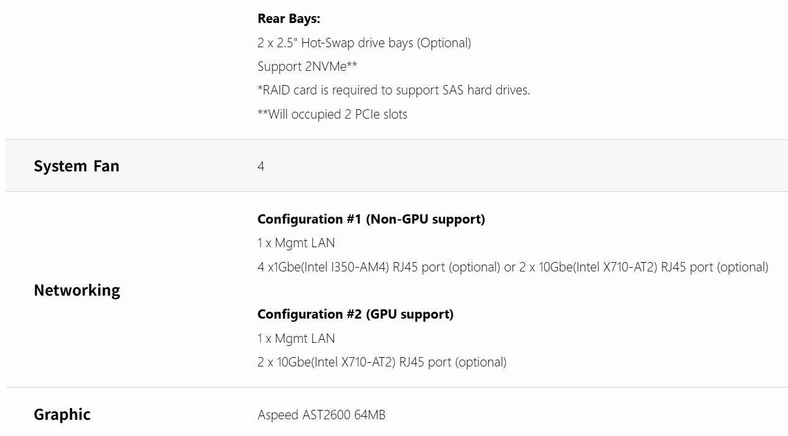Viewport: 788px width, 436px height.
Task: Click "1 x Mgmt LAN" under Configuration #1
Action: click(296, 243)
